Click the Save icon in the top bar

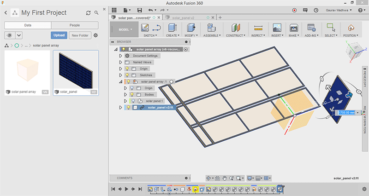click(x=140, y=10)
